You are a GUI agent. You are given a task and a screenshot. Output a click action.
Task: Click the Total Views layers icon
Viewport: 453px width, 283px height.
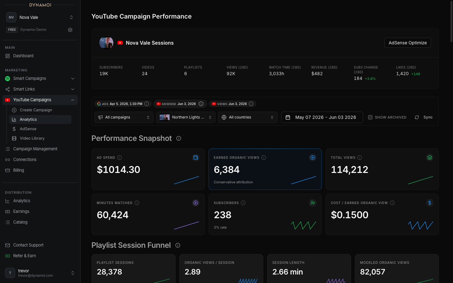tap(430, 158)
